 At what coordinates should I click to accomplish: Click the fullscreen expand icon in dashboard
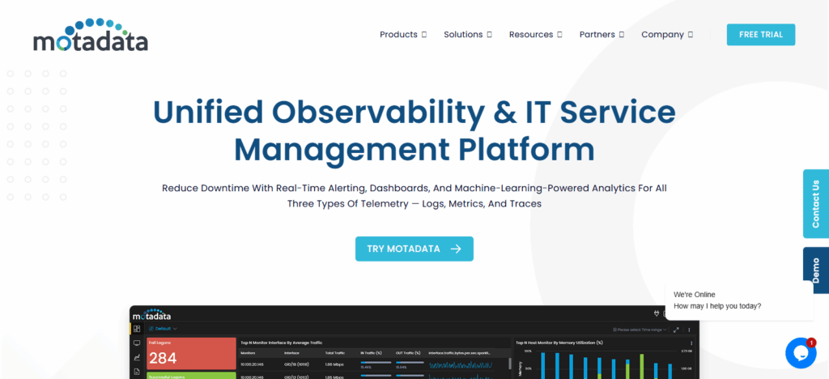tap(677, 330)
